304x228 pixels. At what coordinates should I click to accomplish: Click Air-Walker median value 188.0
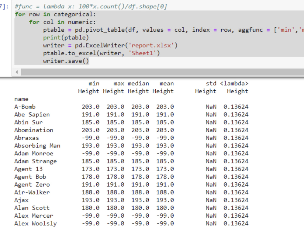(140, 192)
